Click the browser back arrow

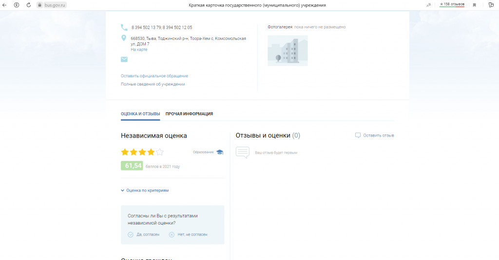5,5
